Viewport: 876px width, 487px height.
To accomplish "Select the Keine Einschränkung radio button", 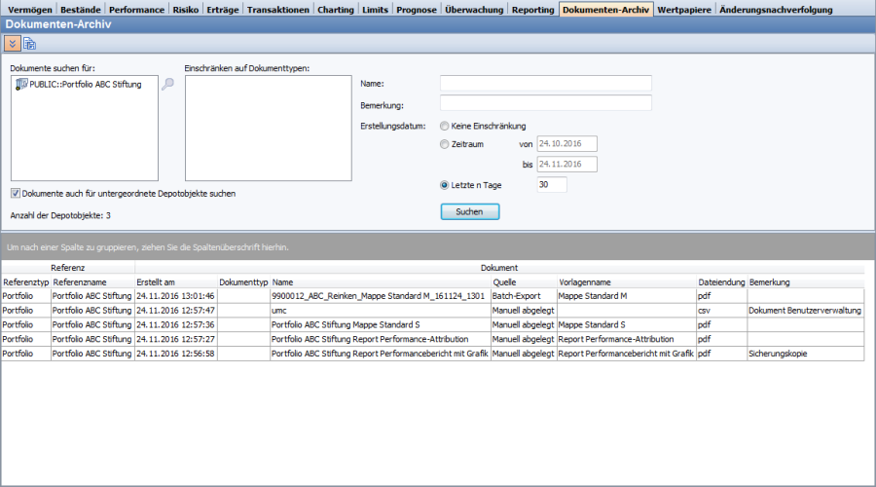I will [445, 126].
